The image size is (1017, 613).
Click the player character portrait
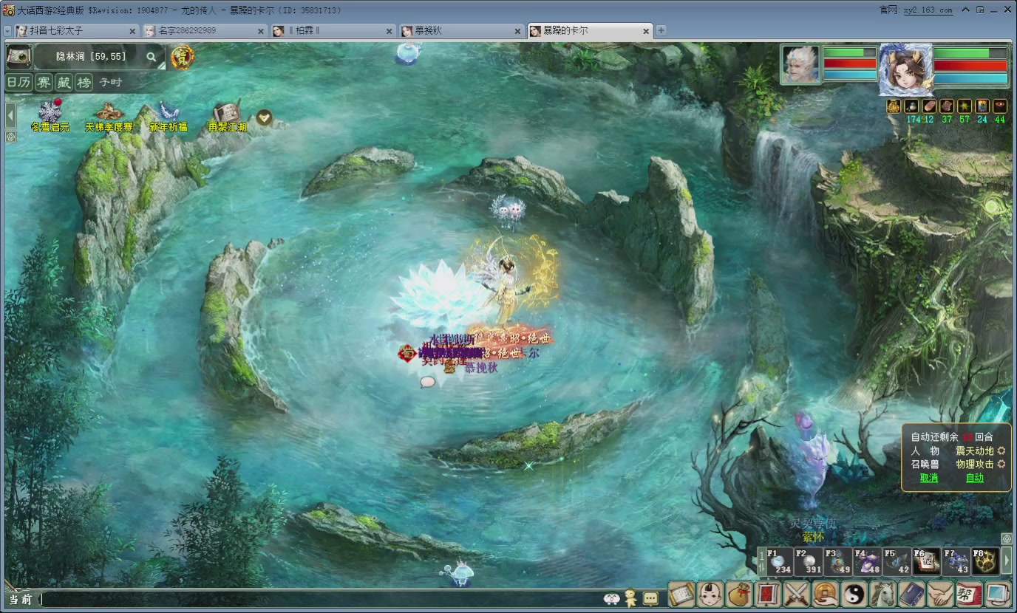(x=905, y=69)
